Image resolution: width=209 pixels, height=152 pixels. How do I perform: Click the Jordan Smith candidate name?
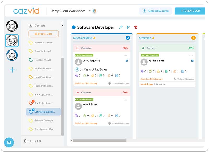(156, 61)
